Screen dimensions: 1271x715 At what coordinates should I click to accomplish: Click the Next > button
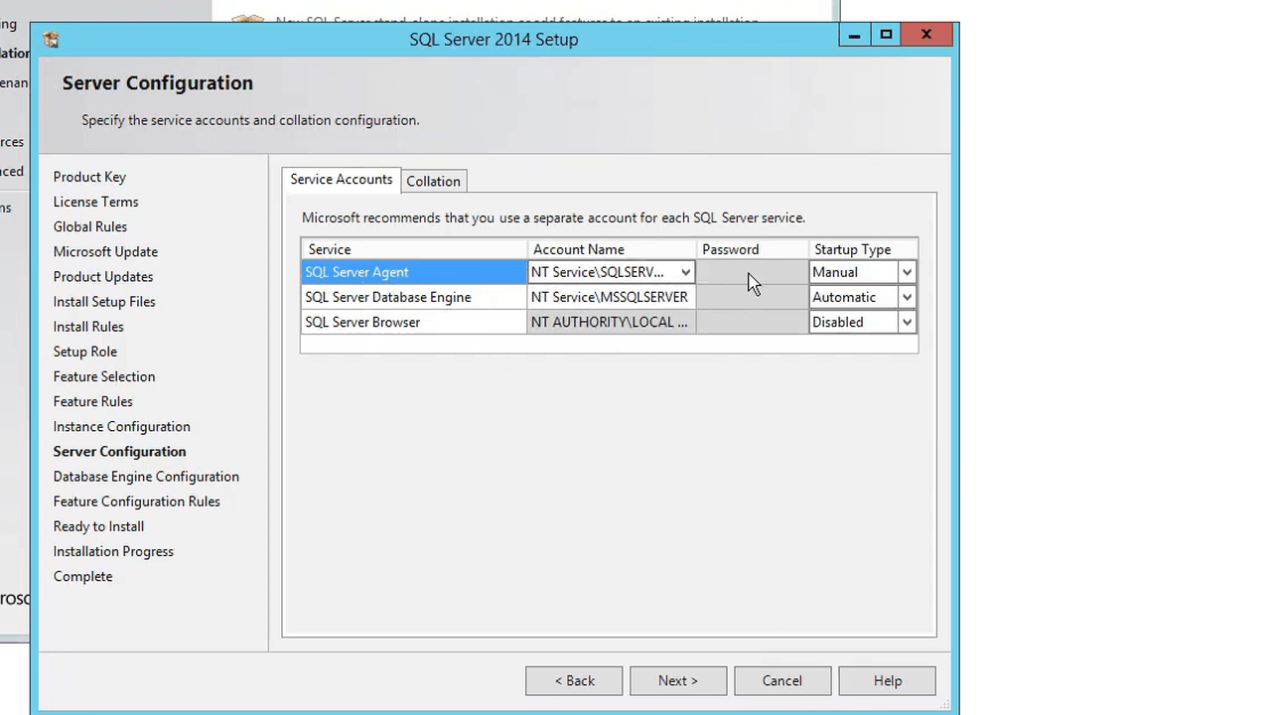[678, 680]
